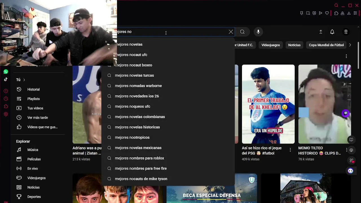Choose suggestion 'mejores novelas mexicanas'
This screenshot has width=361, height=203.
(168, 148)
